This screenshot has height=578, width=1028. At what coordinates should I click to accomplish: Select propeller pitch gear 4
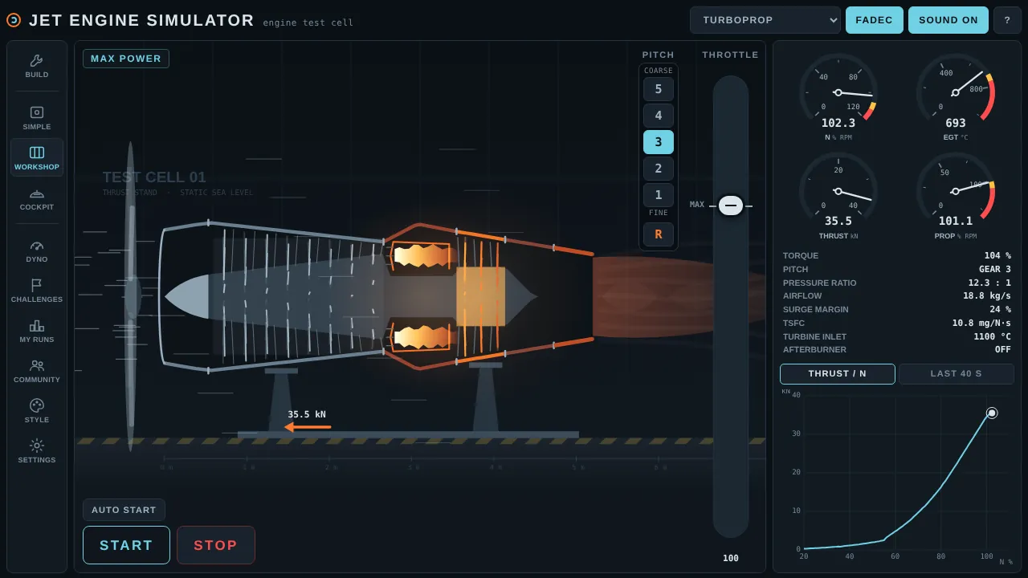coord(659,116)
